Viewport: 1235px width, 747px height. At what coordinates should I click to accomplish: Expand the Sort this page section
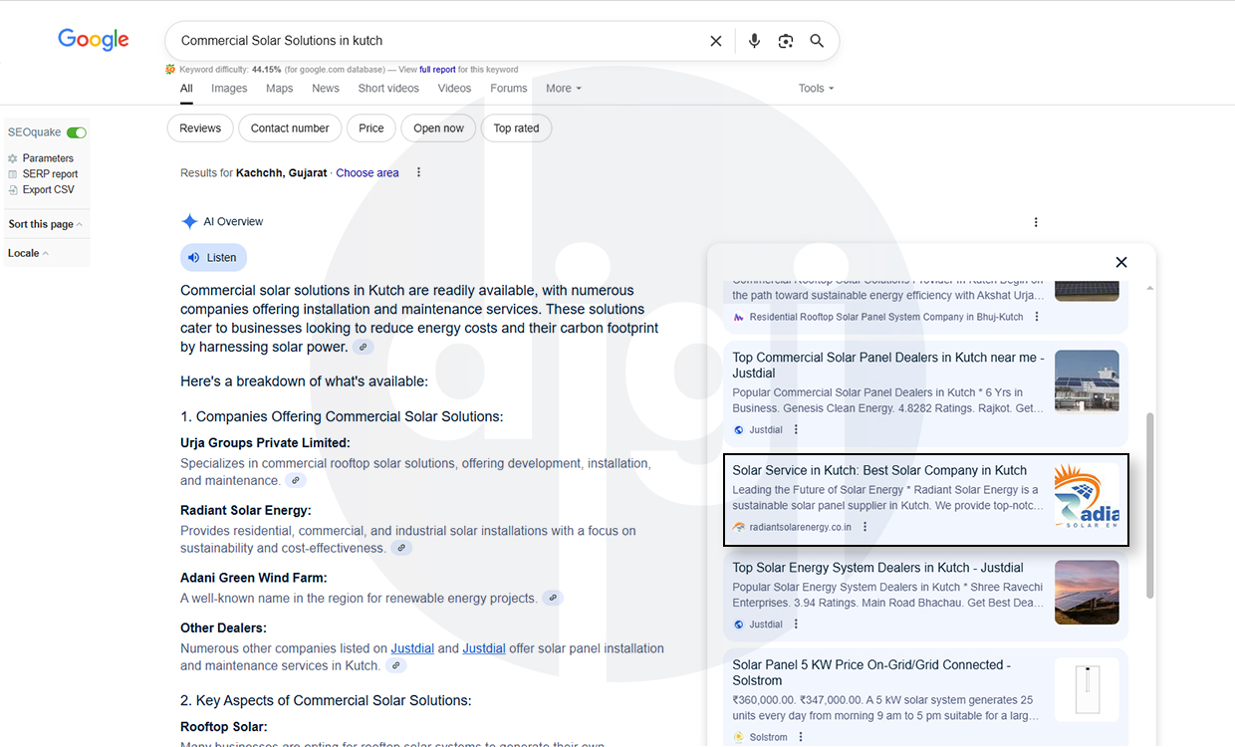(x=45, y=224)
